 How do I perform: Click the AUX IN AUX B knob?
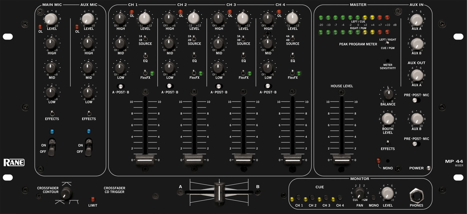[x=417, y=44]
